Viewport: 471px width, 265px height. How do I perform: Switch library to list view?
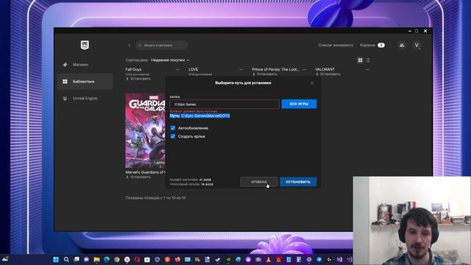click(368, 60)
